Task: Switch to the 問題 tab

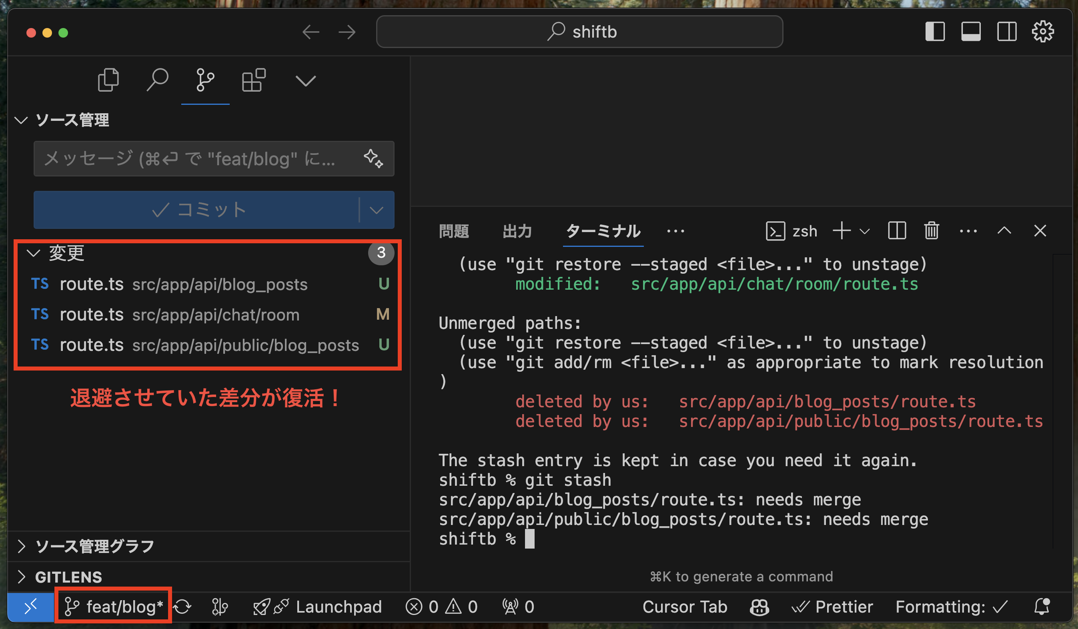Action: coord(453,232)
